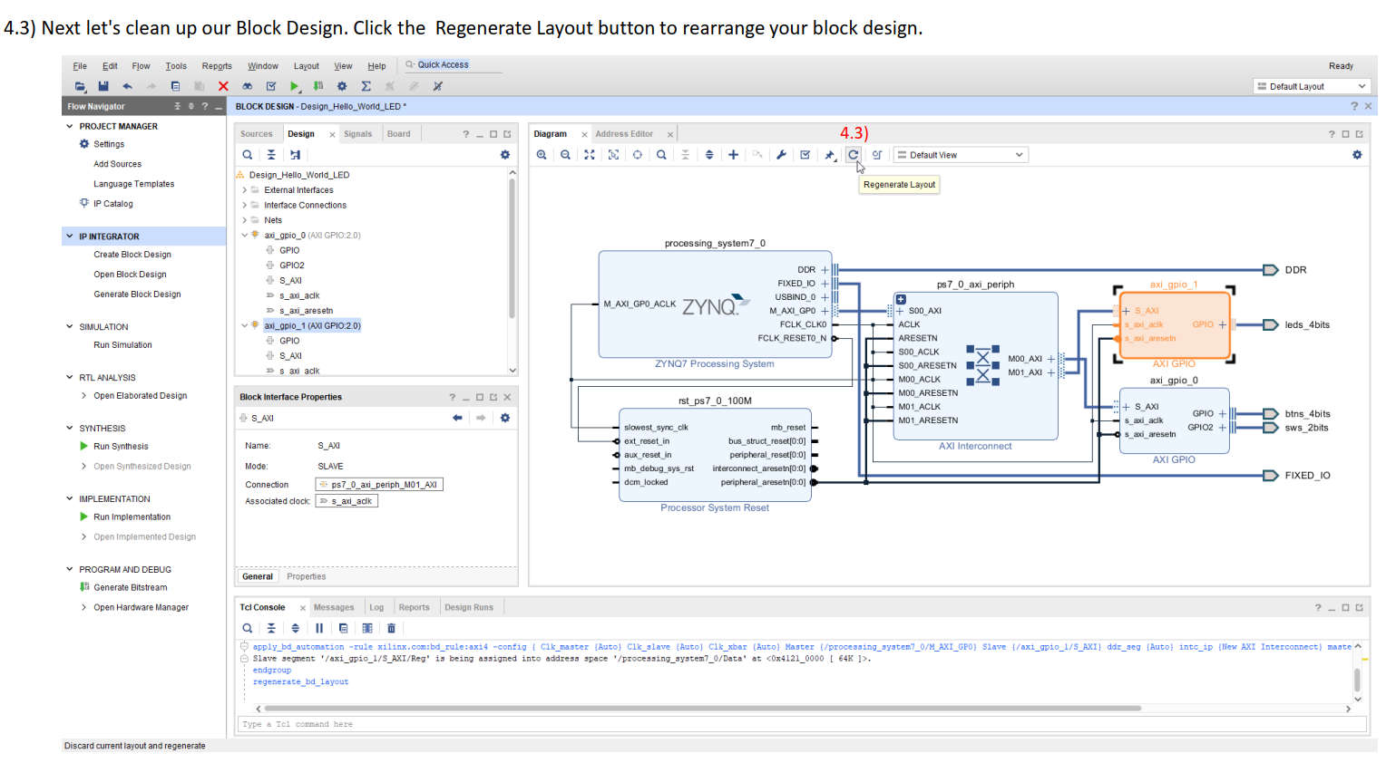1396x763 pixels.
Task: Open the diagram settings gear at far right
Action: click(1357, 155)
